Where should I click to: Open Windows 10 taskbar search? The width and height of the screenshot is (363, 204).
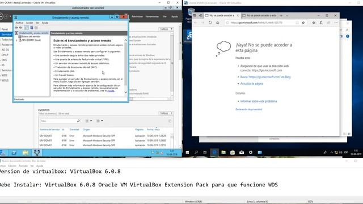coord(196,152)
